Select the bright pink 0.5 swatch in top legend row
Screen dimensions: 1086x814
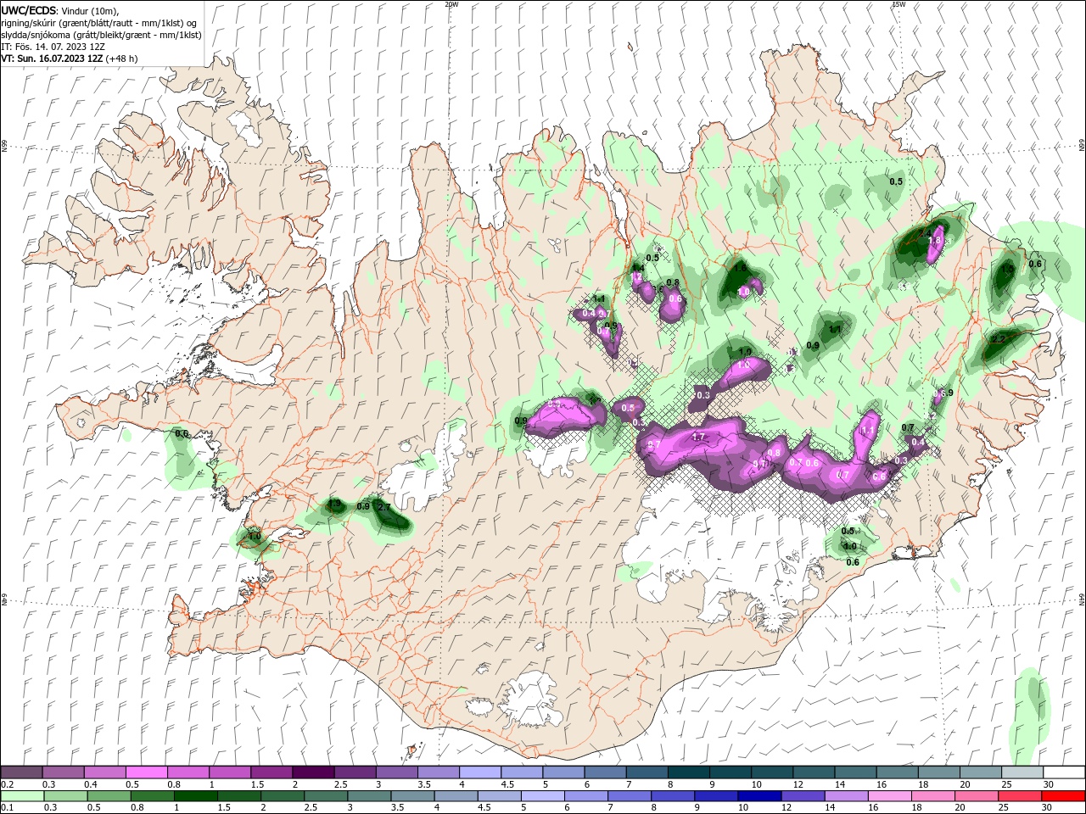(146, 772)
